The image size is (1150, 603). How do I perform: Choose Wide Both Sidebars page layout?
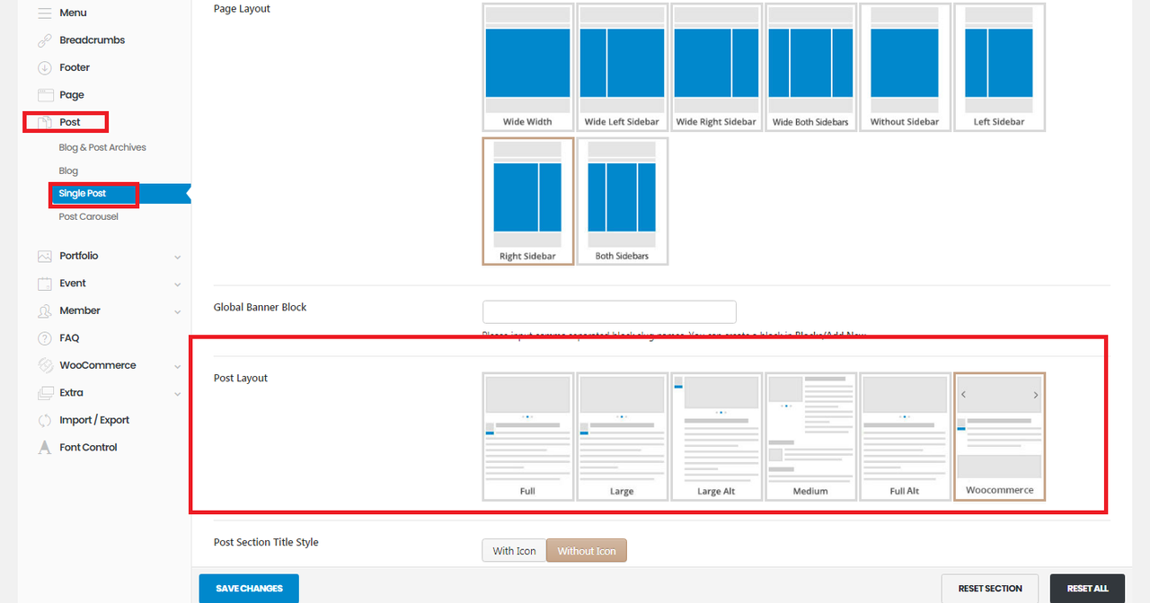click(810, 67)
